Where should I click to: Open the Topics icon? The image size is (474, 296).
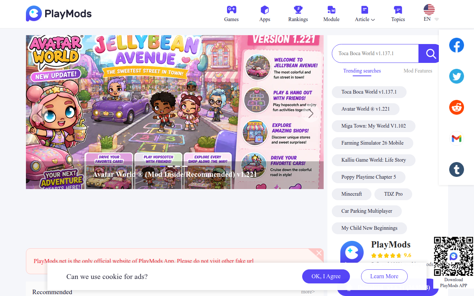(x=398, y=10)
